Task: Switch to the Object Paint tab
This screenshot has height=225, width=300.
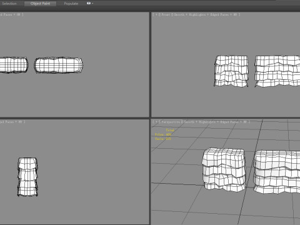Action: pos(40,4)
